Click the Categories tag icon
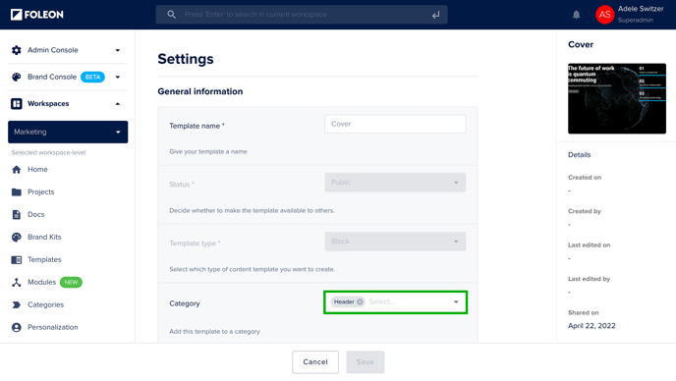This screenshot has height=381, width=676. point(17,304)
